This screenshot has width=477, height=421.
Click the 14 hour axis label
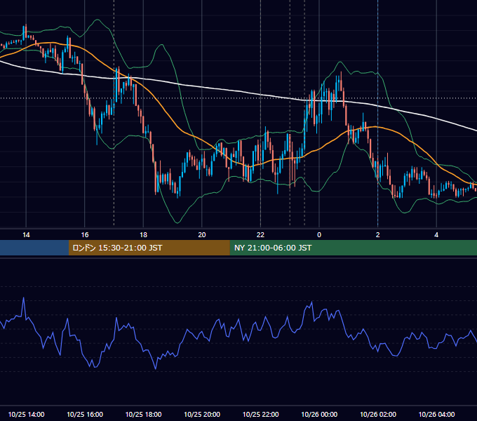pyautogui.click(x=26, y=235)
